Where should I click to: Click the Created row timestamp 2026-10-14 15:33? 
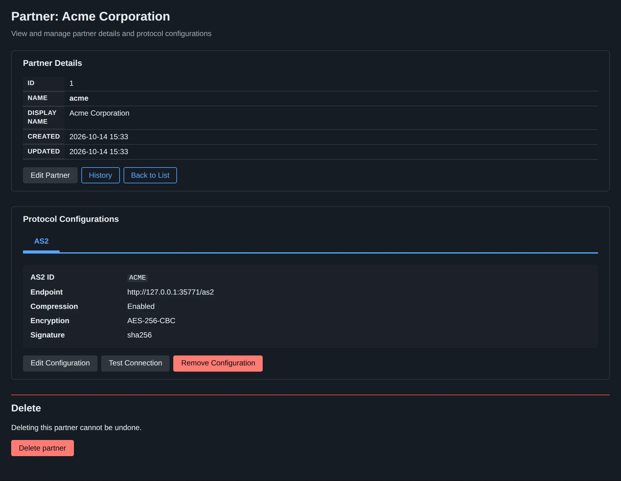pyautogui.click(x=99, y=137)
